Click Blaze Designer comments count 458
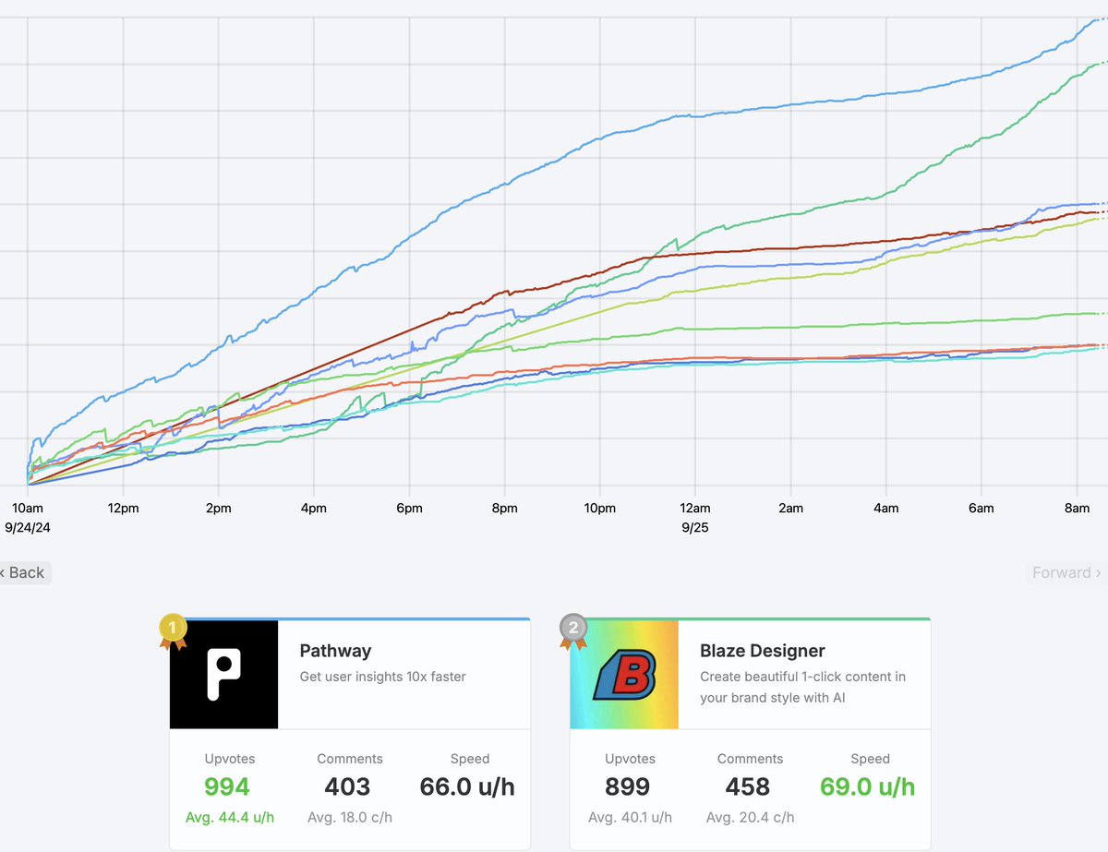This screenshot has height=852, width=1108. pos(748,787)
